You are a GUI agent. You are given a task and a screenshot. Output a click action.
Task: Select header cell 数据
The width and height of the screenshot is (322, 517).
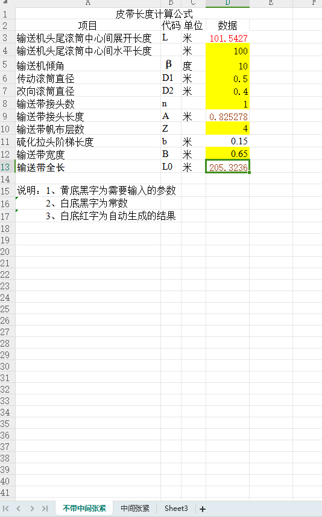point(227,25)
